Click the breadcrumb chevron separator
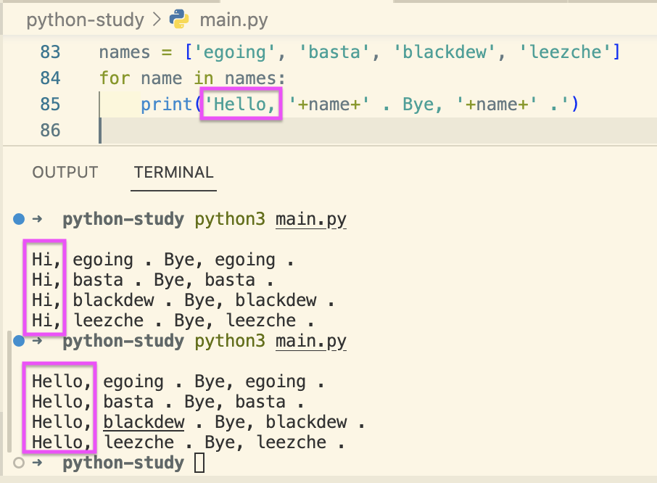 157,20
